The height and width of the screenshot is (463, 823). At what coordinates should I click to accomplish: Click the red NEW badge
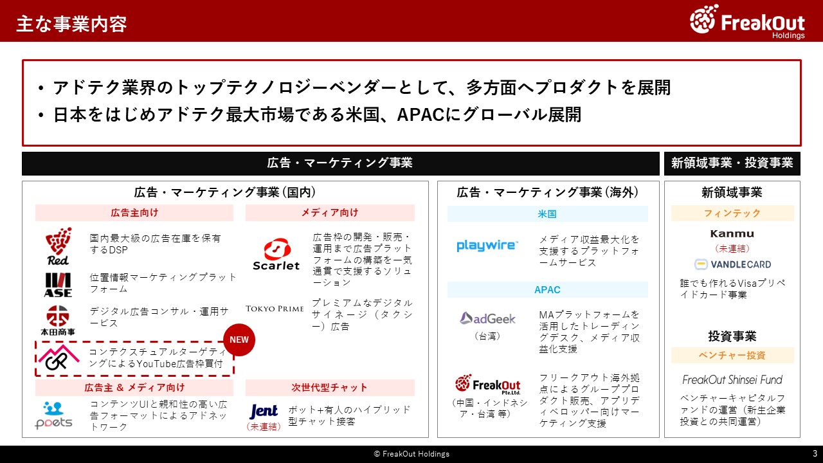click(x=239, y=340)
